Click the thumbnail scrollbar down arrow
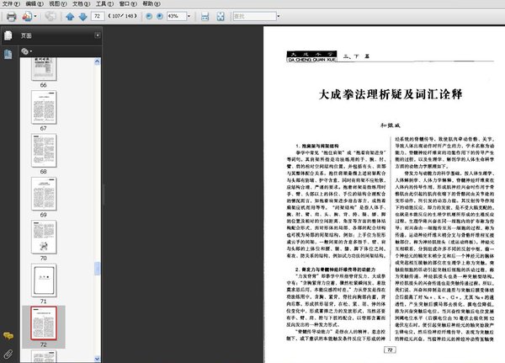Screen dimensions: 505x363 tap(98, 359)
